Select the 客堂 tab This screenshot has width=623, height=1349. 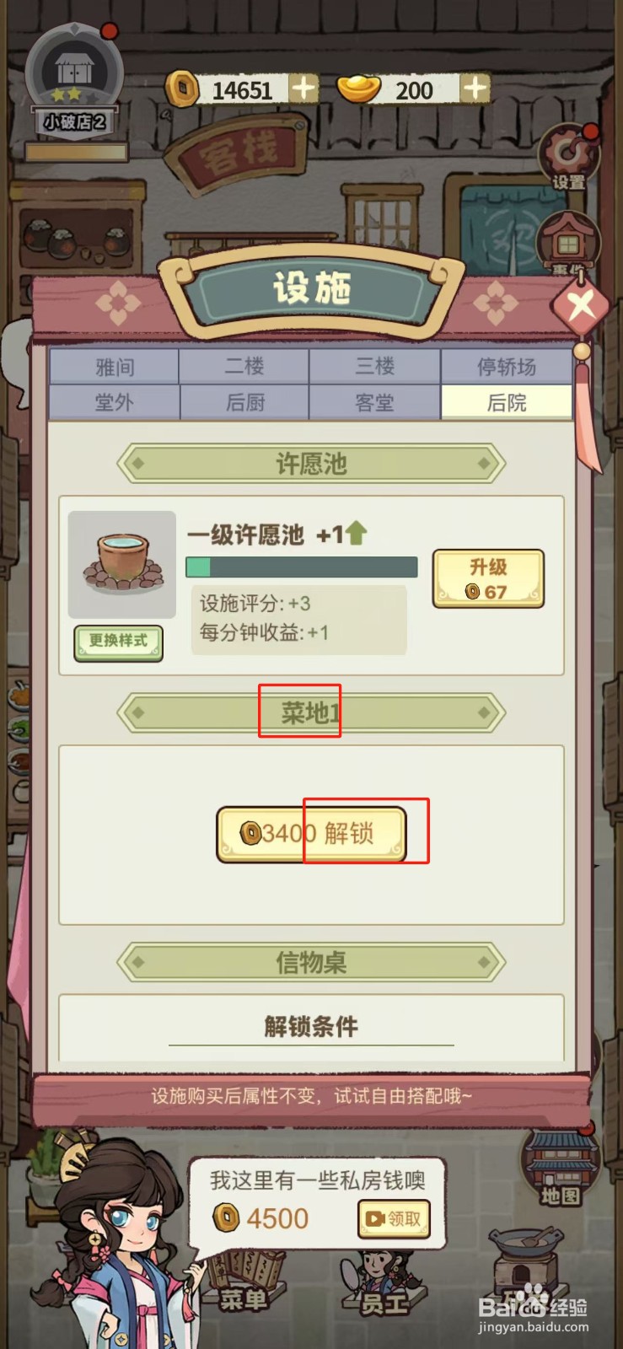375,402
